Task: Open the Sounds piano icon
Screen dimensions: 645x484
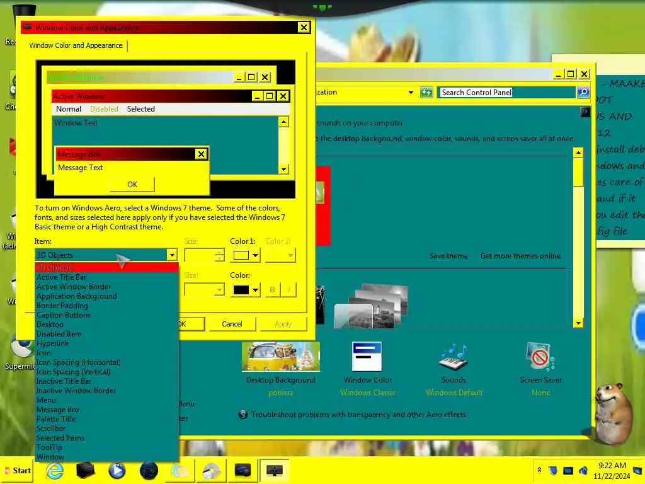Action: 454,357
